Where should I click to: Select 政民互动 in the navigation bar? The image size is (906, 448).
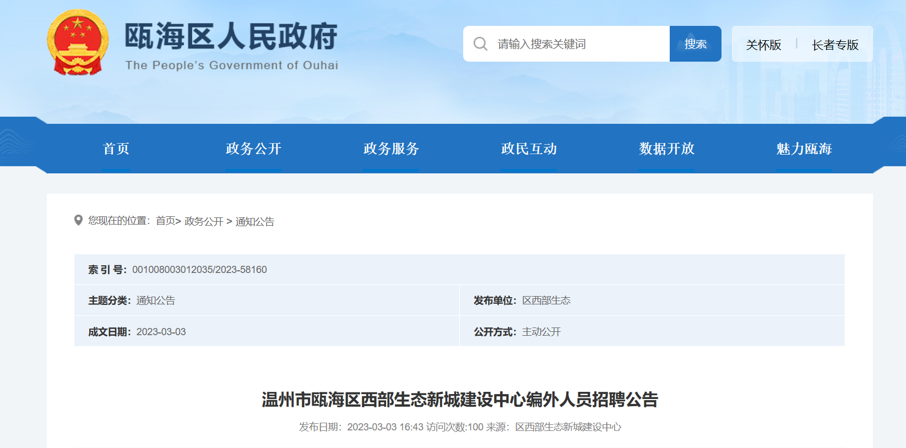pos(529,149)
